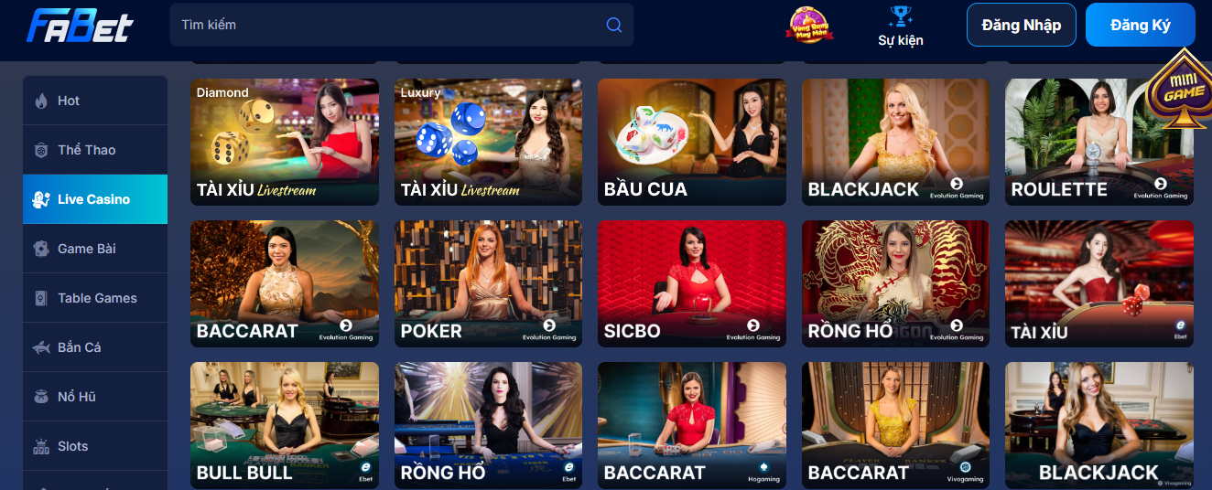Select the Live Casino sidebar tab
This screenshot has width=1212, height=490.
(95, 199)
